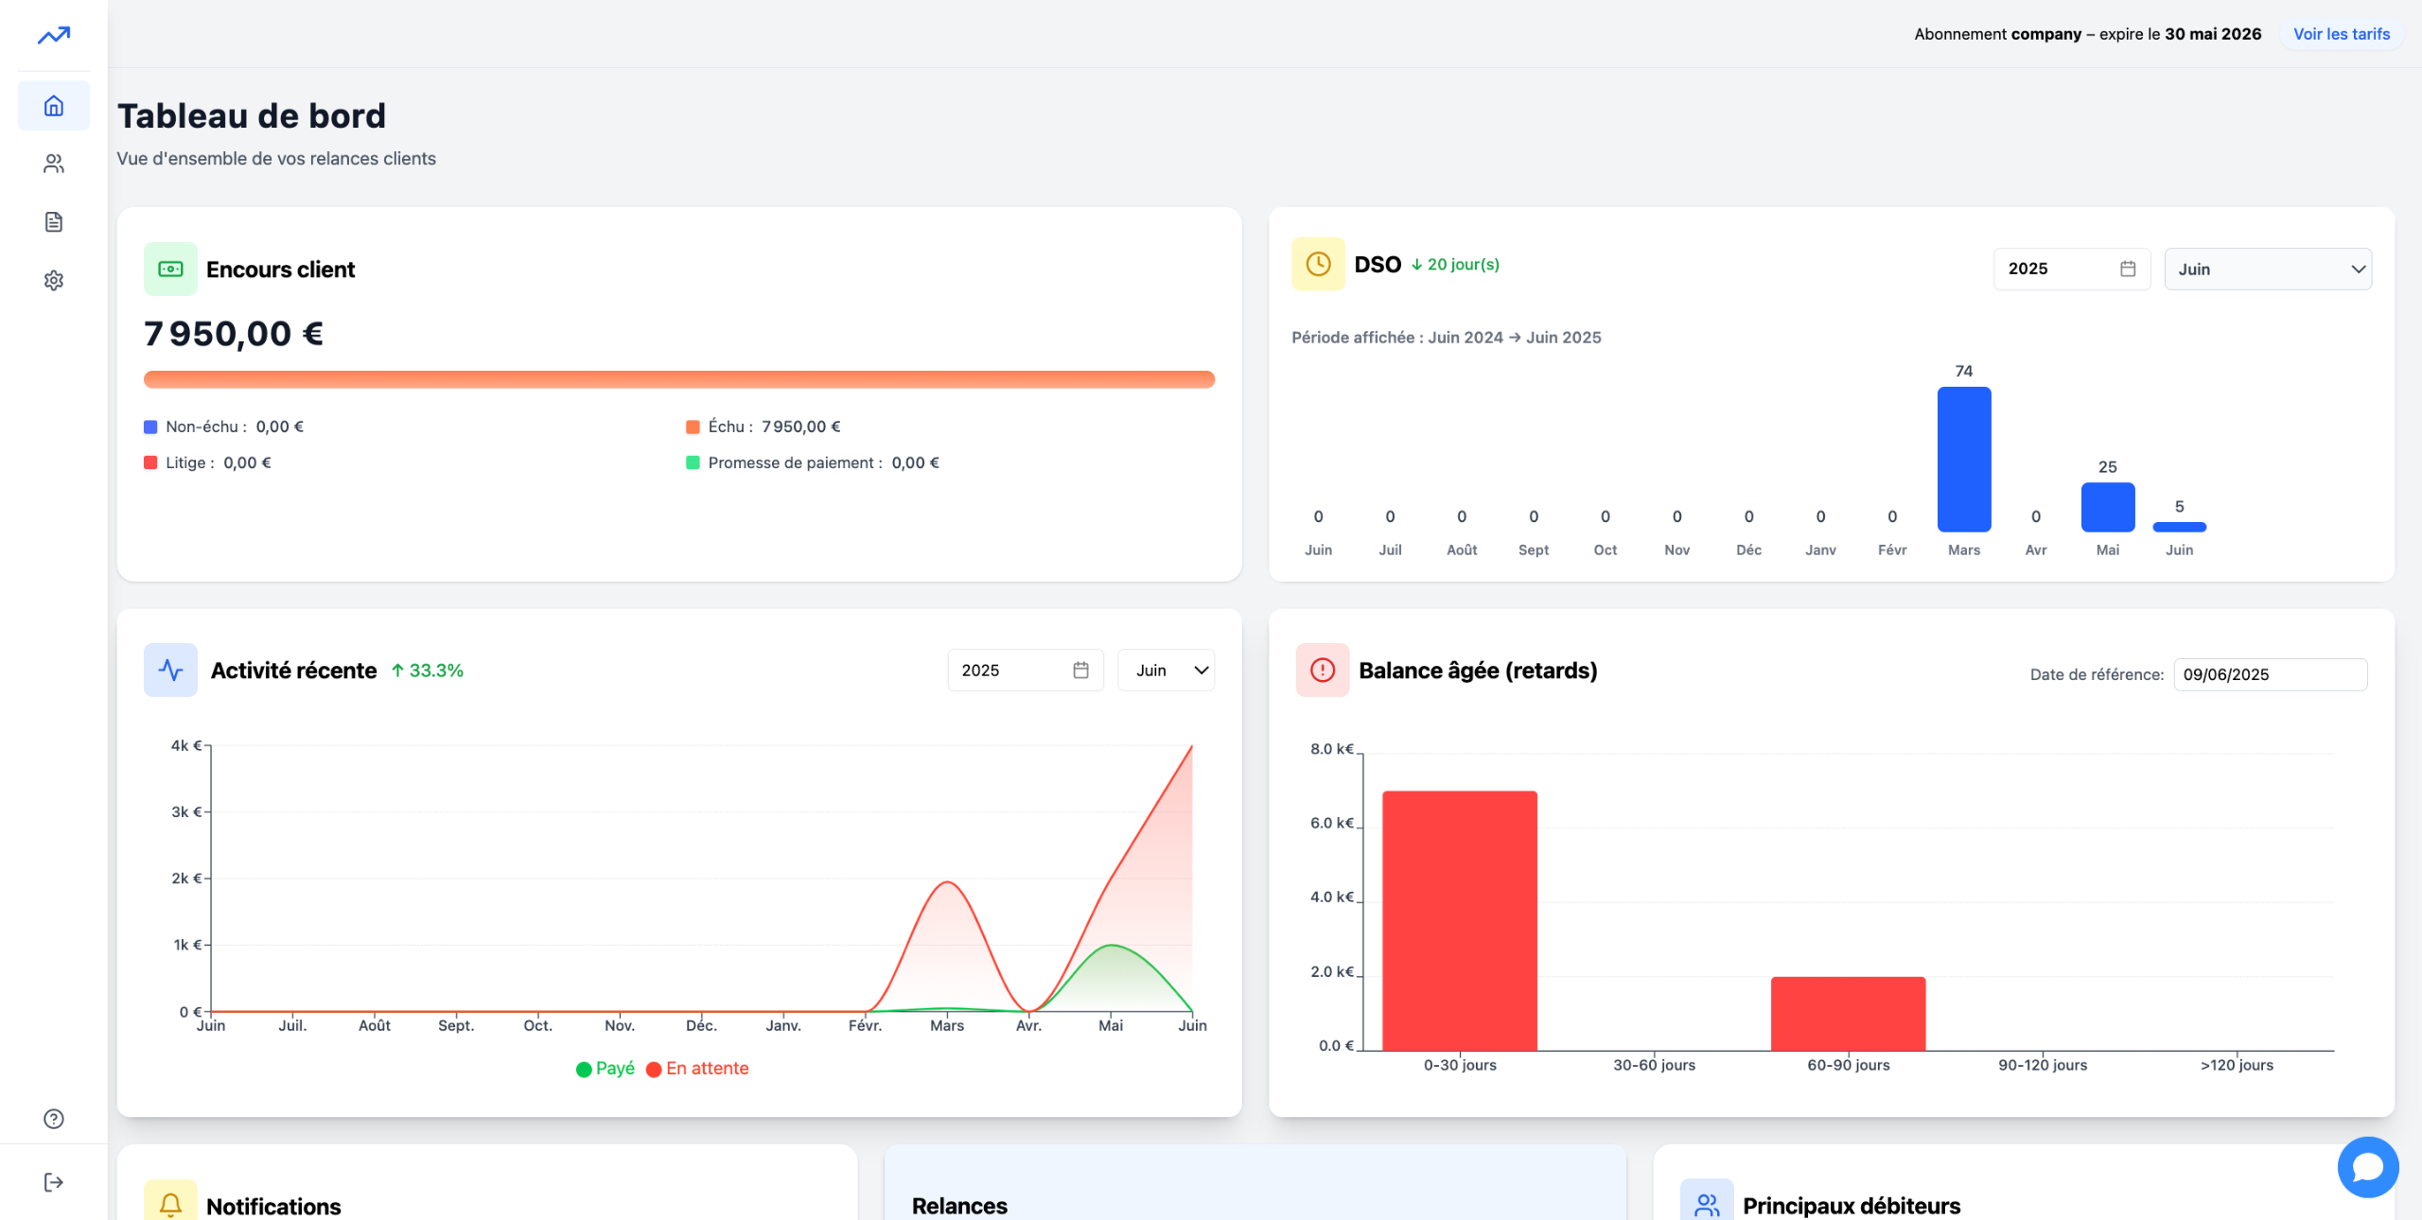Expand the DSO month dropdown Juin
Screen dimensions: 2422x1220
coord(2268,270)
